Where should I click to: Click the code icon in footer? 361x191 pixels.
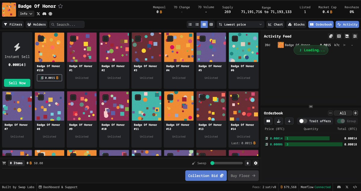tap(355, 187)
